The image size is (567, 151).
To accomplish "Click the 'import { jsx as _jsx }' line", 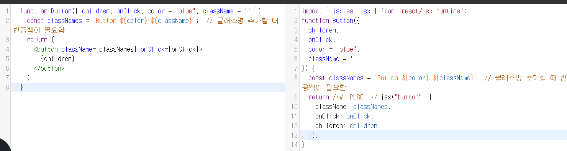I will pos(384,11).
